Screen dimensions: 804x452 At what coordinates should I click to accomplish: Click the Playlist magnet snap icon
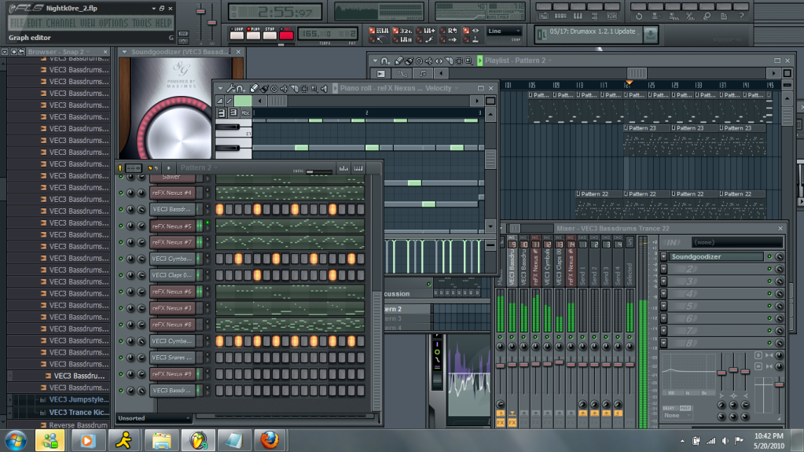pyautogui.click(x=385, y=61)
